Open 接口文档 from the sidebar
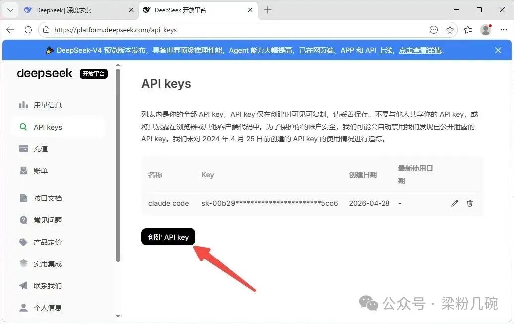This screenshot has width=514, height=324. (x=58, y=198)
